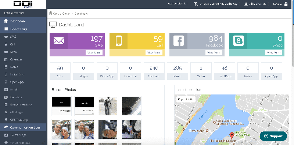Screen dimensions: 294x145
Task: Click View More on SMS tile
Action: 94,53
